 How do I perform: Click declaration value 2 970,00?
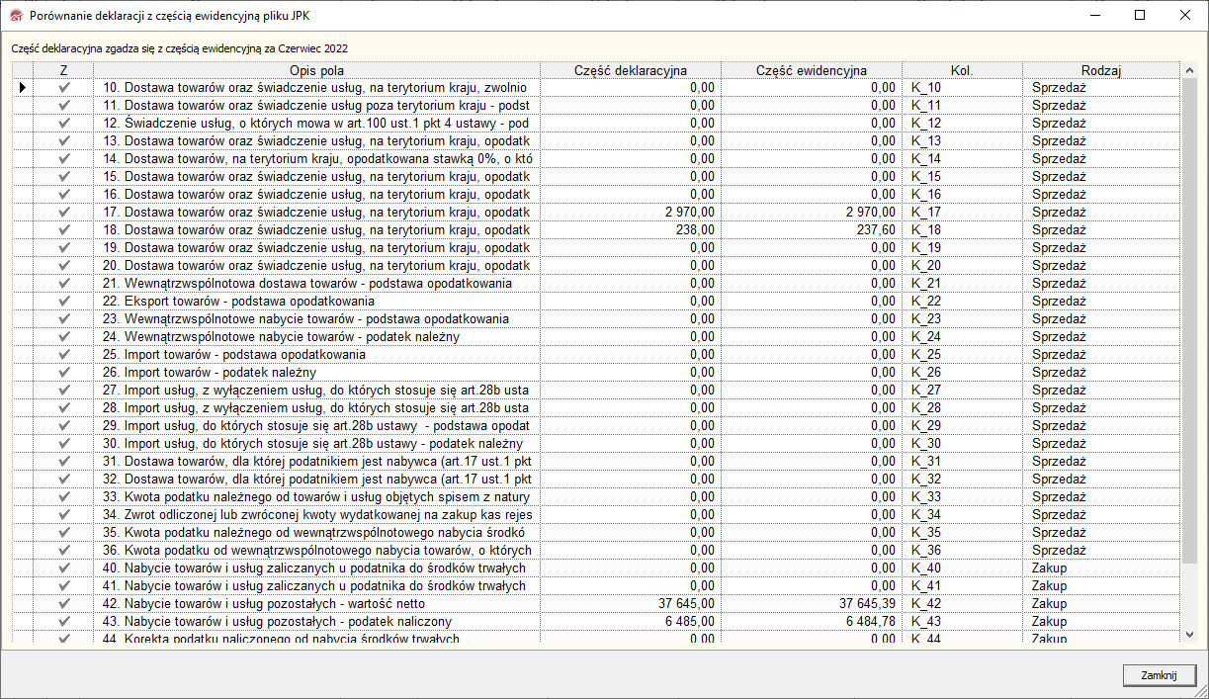point(631,213)
